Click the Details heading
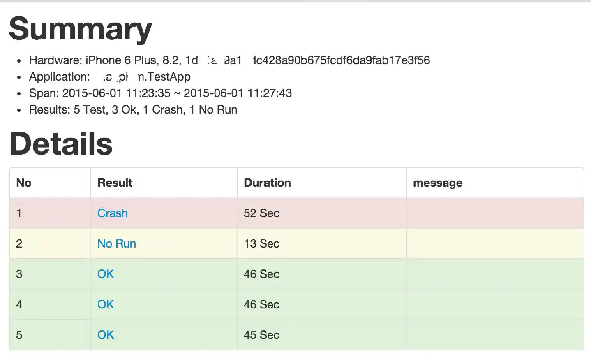This screenshot has width=591, height=357. coord(61,144)
